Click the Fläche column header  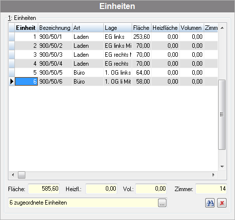[x=141, y=28]
